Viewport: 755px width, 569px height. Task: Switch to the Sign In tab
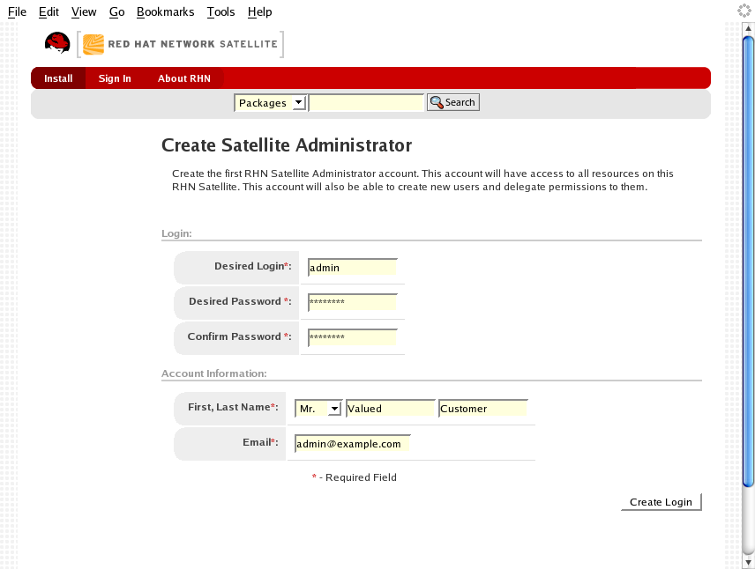coord(115,78)
